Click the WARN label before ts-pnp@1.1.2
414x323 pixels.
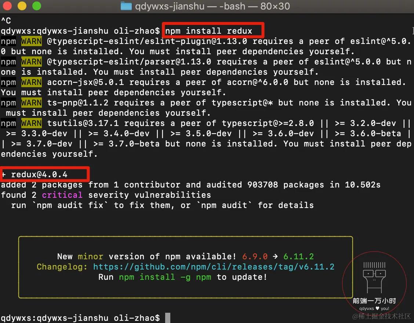(x=32, y=103)
